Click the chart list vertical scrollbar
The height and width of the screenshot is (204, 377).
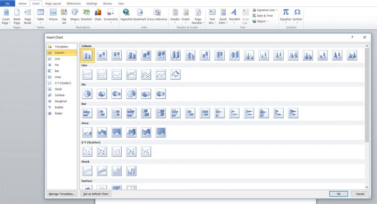tap(367, 98)
